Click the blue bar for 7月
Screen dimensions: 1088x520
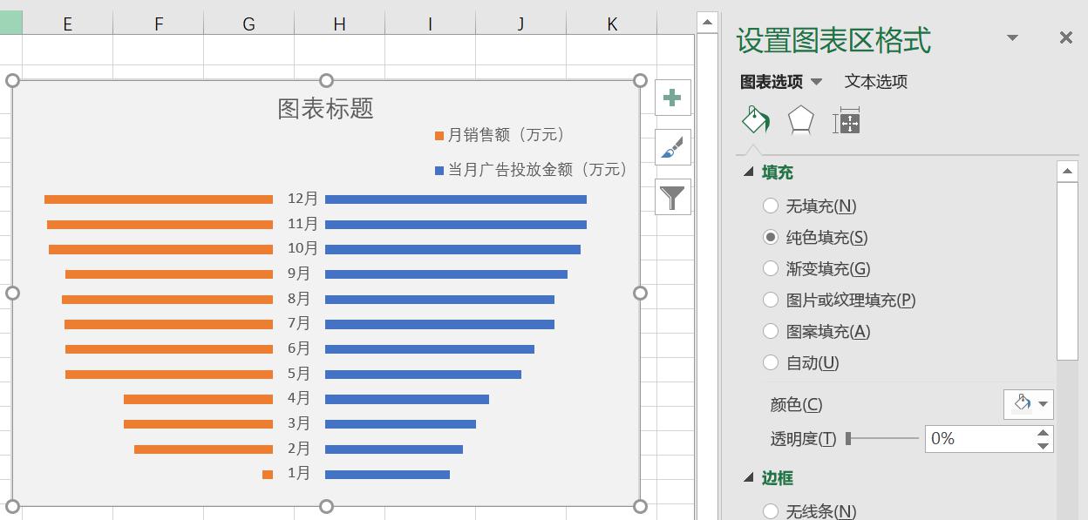click(x=439, y=325)
